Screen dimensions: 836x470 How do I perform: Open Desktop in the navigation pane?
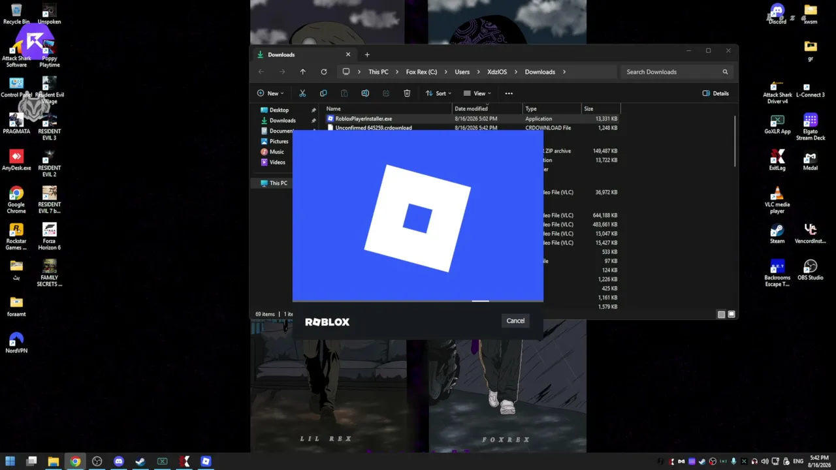coord(280,110)
